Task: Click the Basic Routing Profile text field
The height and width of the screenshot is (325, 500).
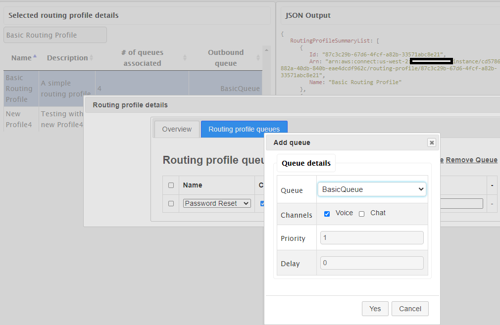Action: 55,35
